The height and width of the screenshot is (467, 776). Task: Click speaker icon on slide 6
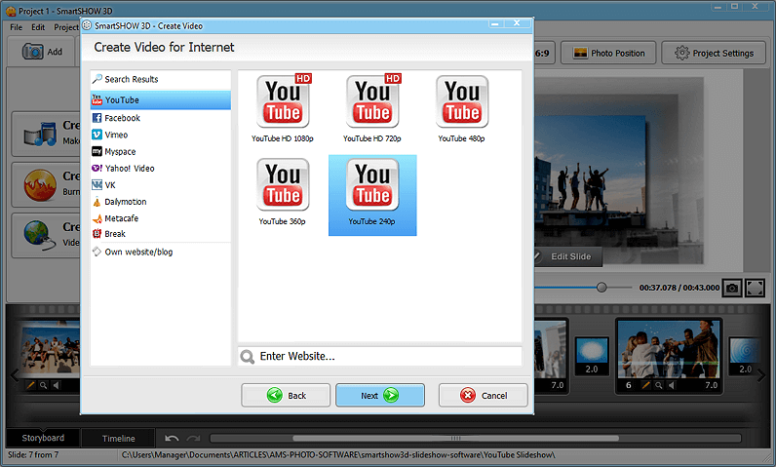[x=672, y=385]
